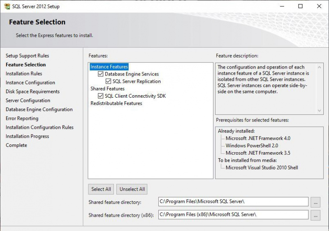Select Shared Features tree node
329x231 pixels.
click(107, 89)
